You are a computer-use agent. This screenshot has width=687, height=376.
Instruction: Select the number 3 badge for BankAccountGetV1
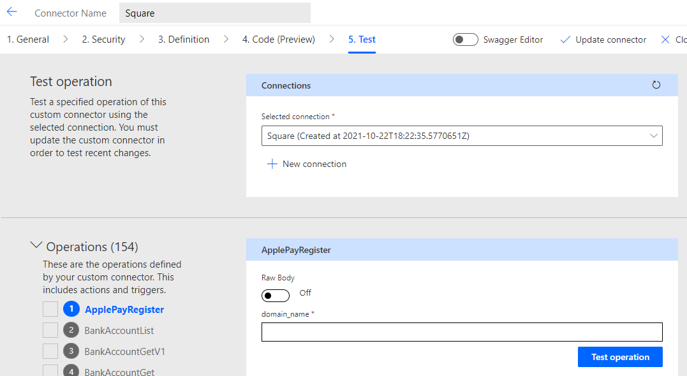[71, 351]
